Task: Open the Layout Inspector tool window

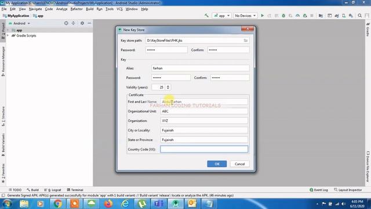Action: tap(348, 190)
